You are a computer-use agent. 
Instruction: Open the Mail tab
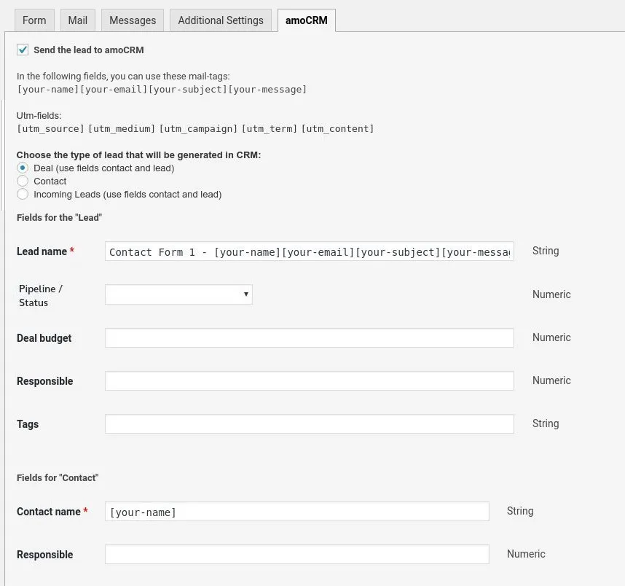click(x=77, y=20)
